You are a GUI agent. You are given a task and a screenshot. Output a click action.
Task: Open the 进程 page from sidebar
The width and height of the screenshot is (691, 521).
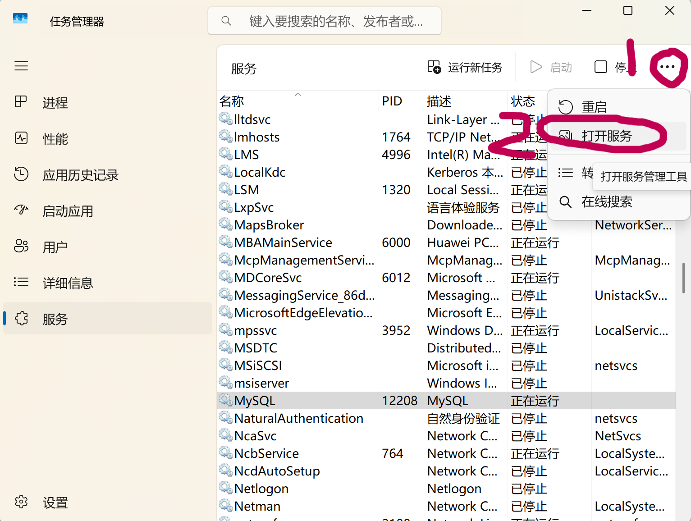107,102
